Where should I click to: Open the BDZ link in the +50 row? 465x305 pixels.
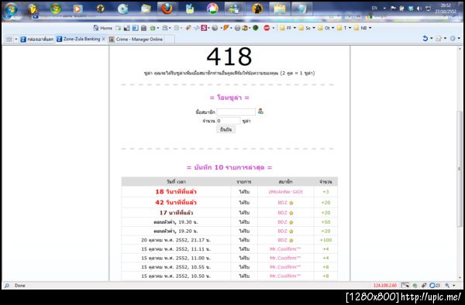pos(283,222)
